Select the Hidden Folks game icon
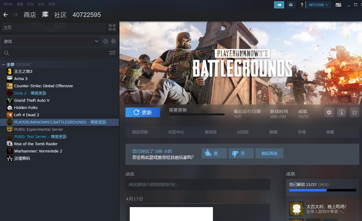 [x=9, y=107]
